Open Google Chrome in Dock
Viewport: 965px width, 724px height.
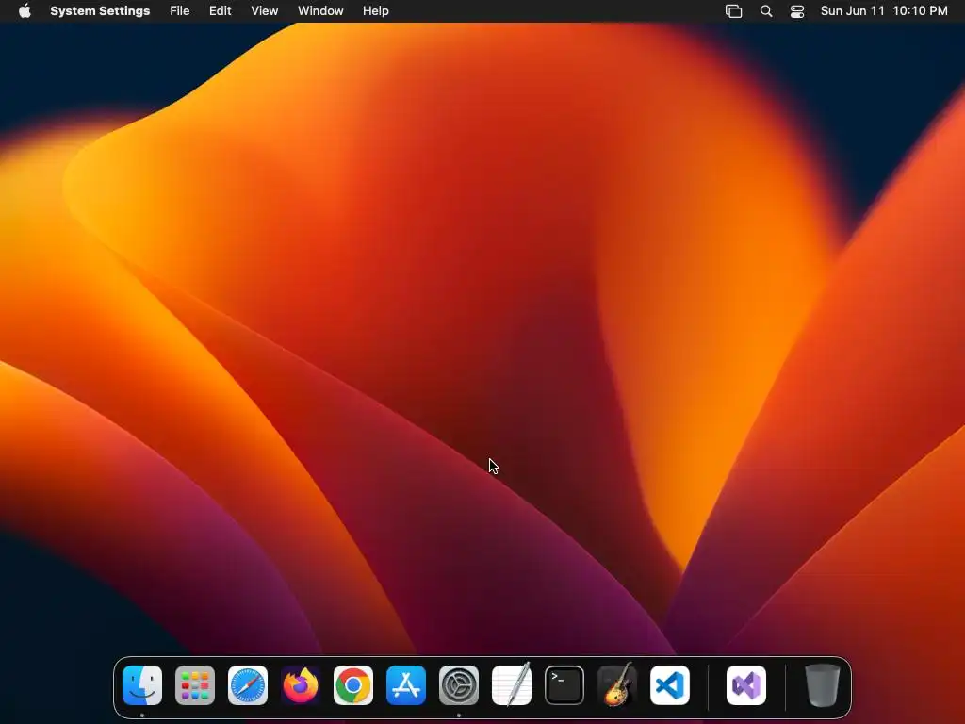(353, 685)
